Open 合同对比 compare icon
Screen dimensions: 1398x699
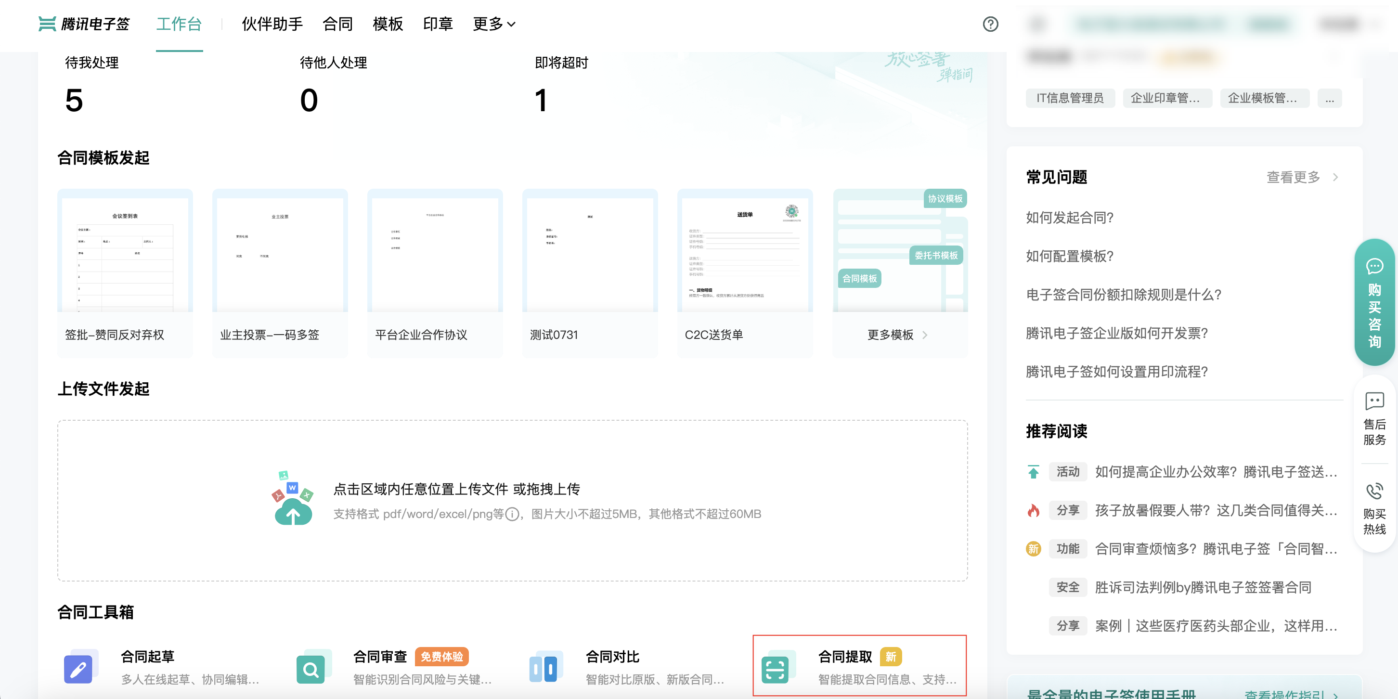pyautogui.click(x=544, y=668)
